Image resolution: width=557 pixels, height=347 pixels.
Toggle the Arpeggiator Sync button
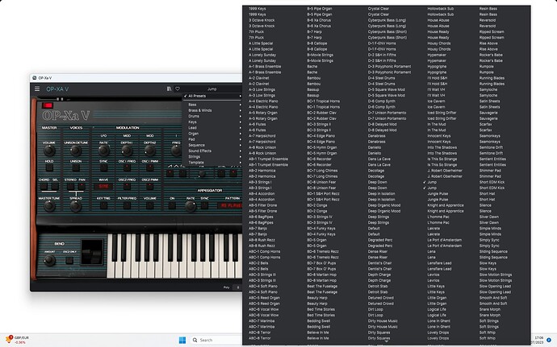204,205
